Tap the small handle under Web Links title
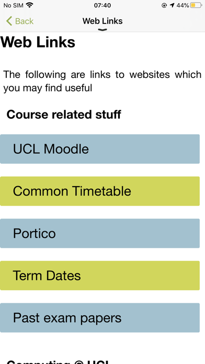This screenshot has width=205, height=364. coord(102,29)
